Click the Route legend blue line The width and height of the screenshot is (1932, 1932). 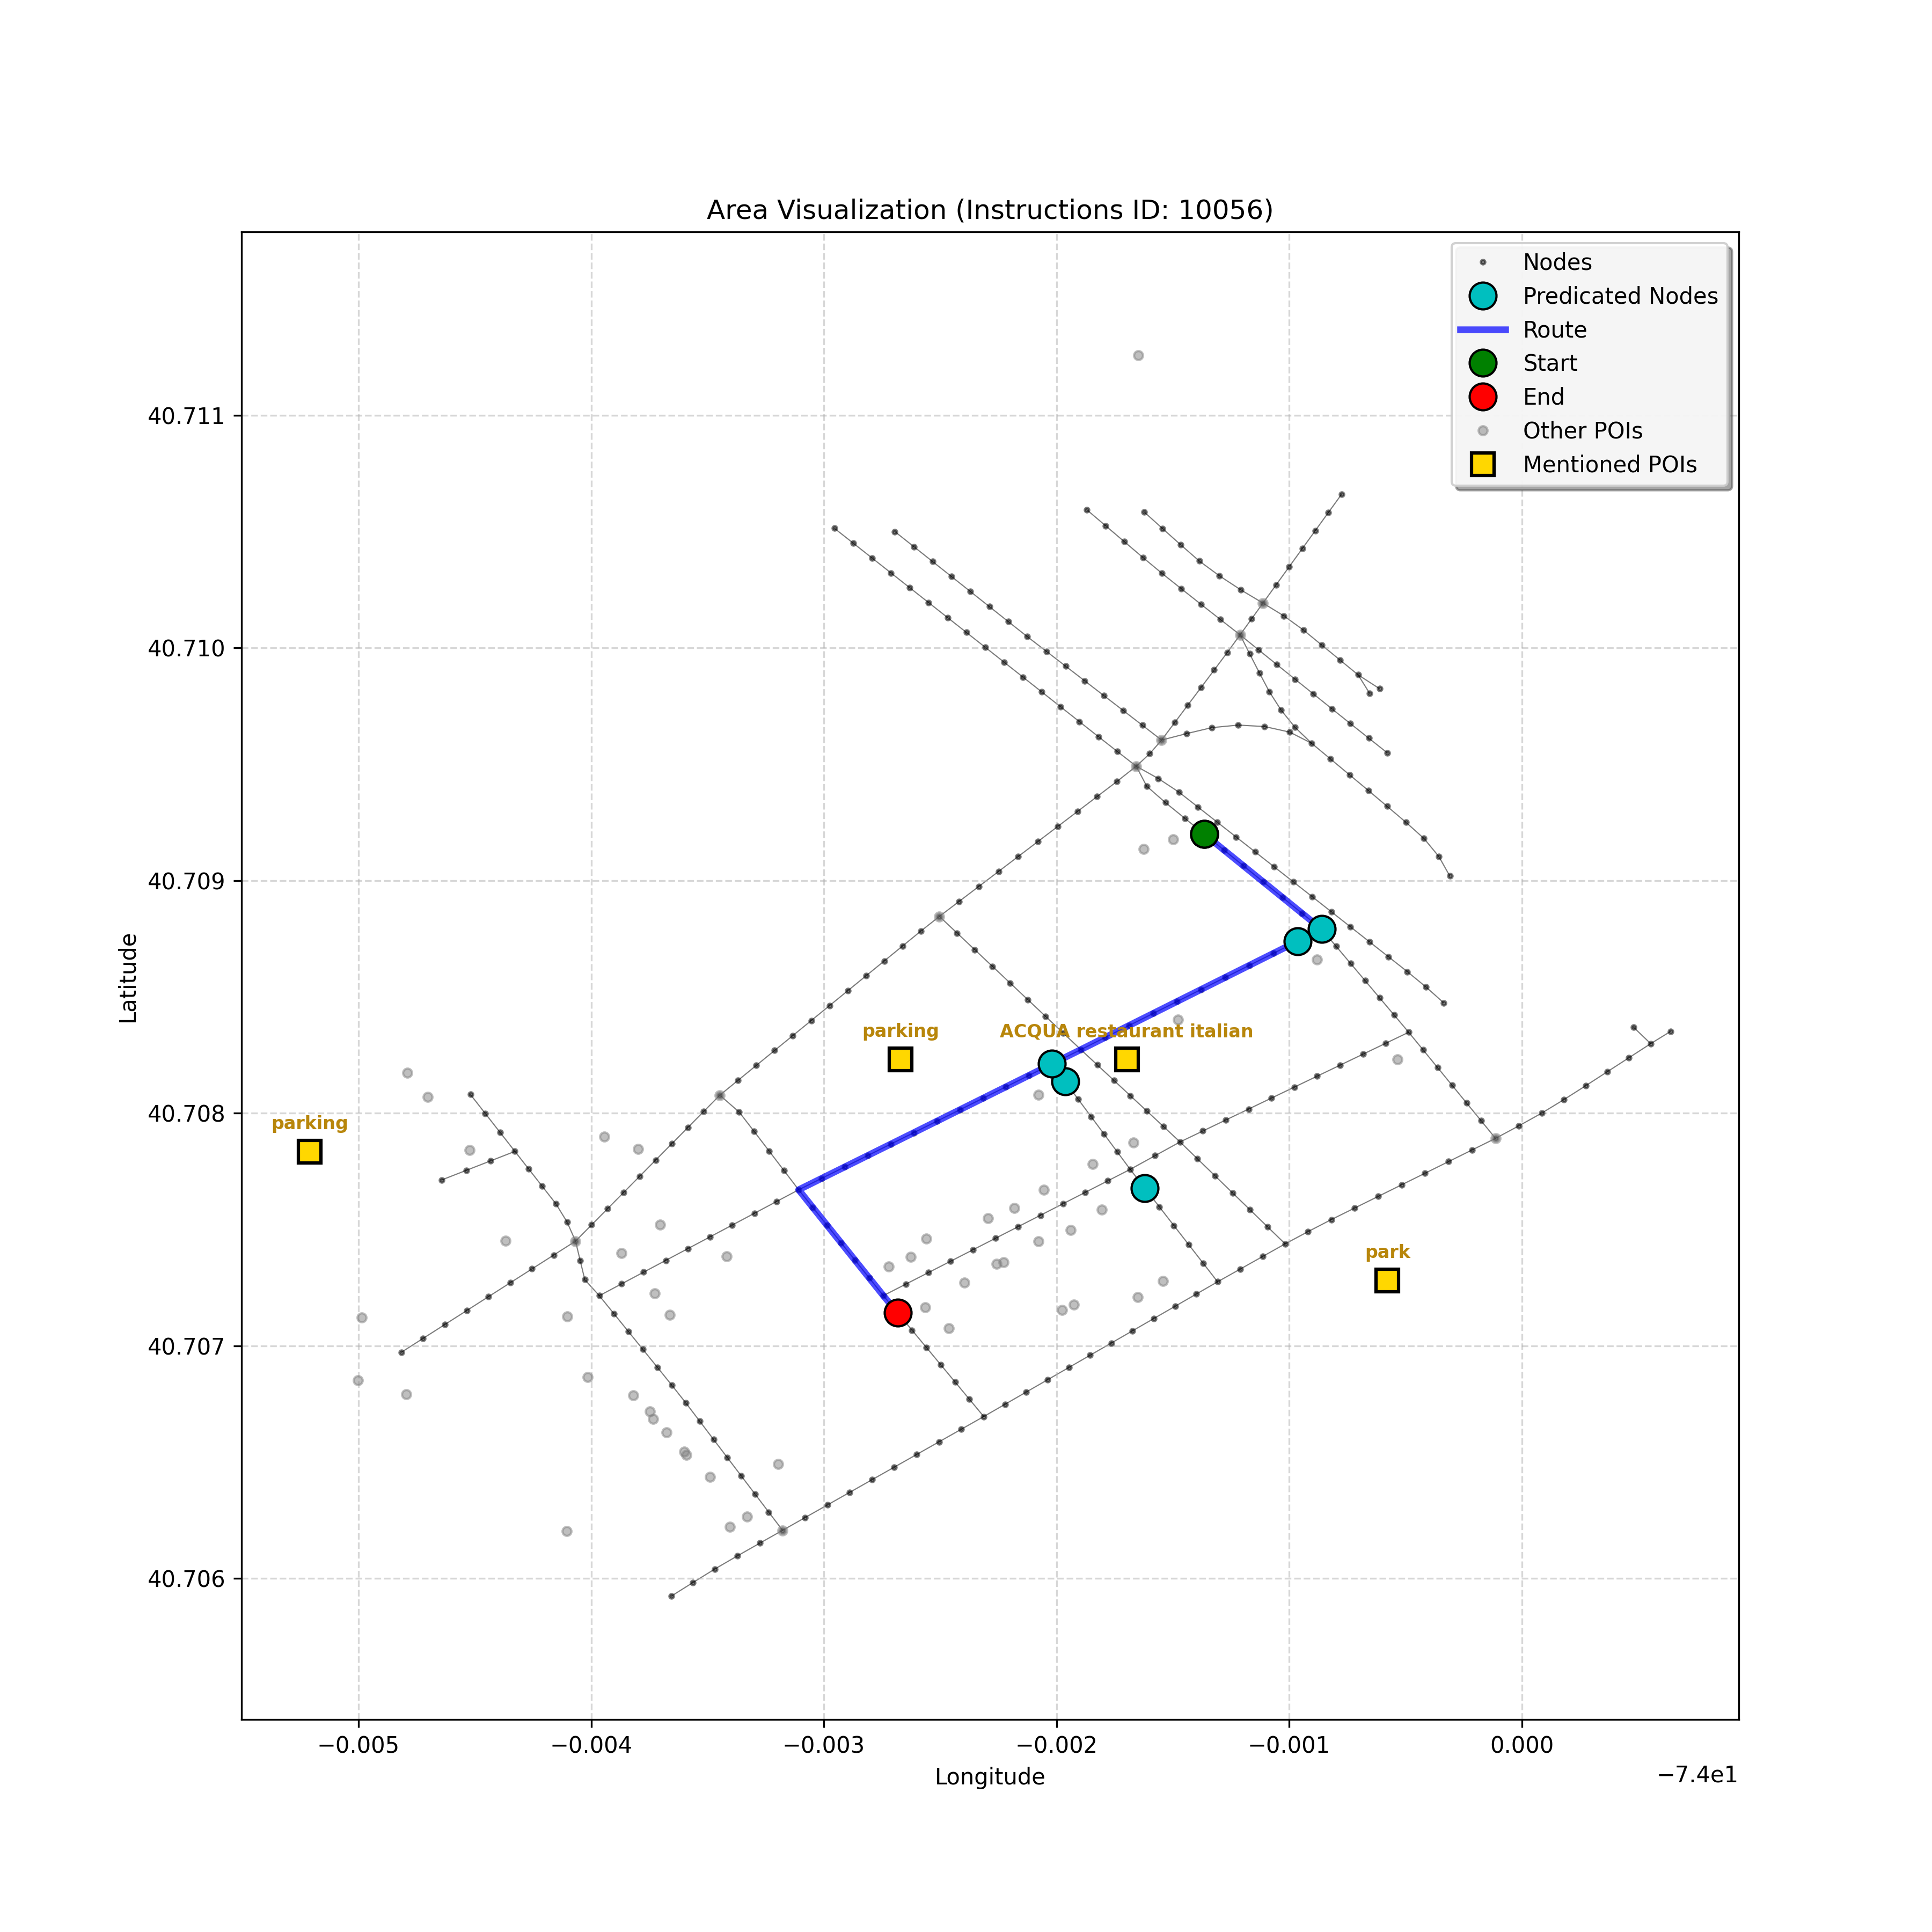[1483, 330]
